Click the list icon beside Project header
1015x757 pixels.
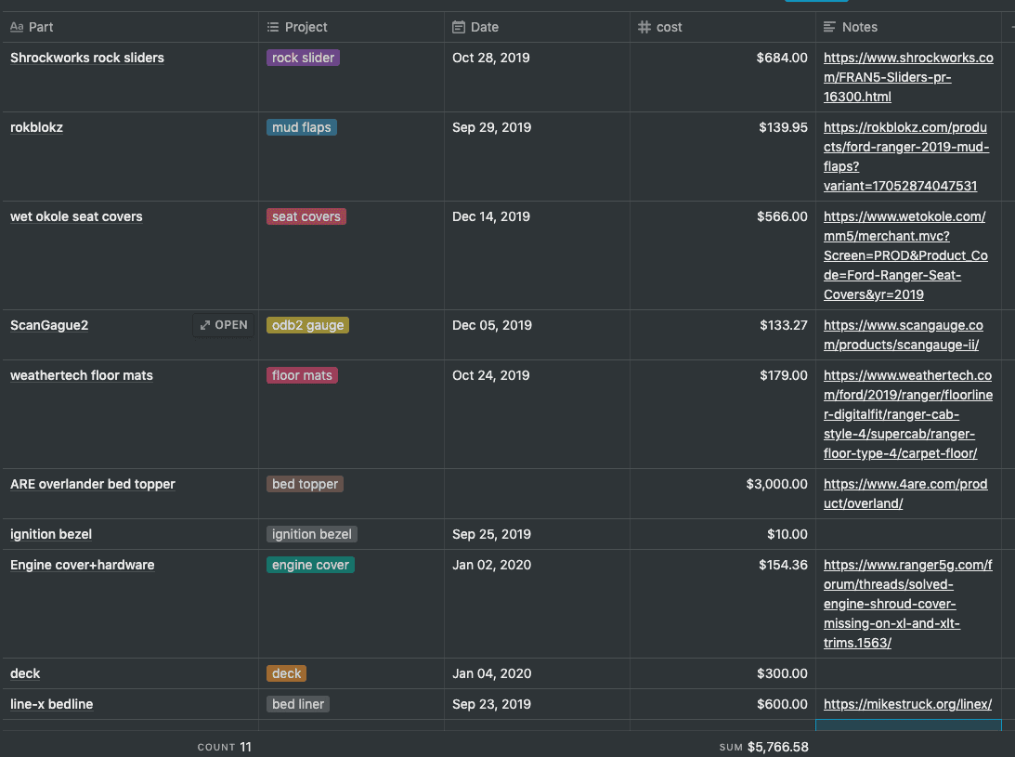273,27
